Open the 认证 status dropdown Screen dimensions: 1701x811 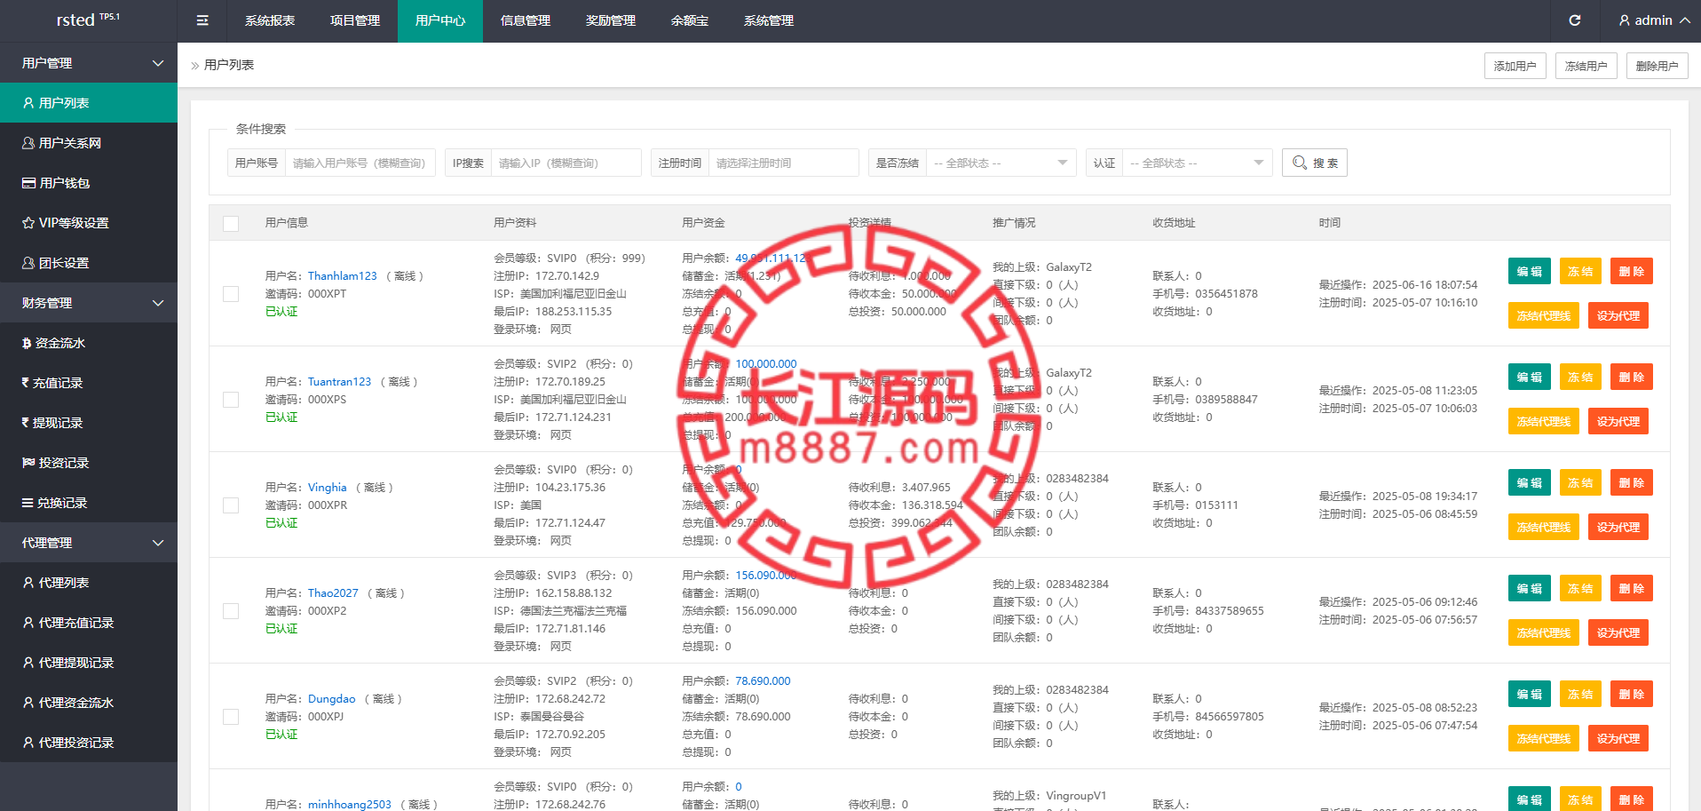pyautogui.click(x=1197, y=163)
